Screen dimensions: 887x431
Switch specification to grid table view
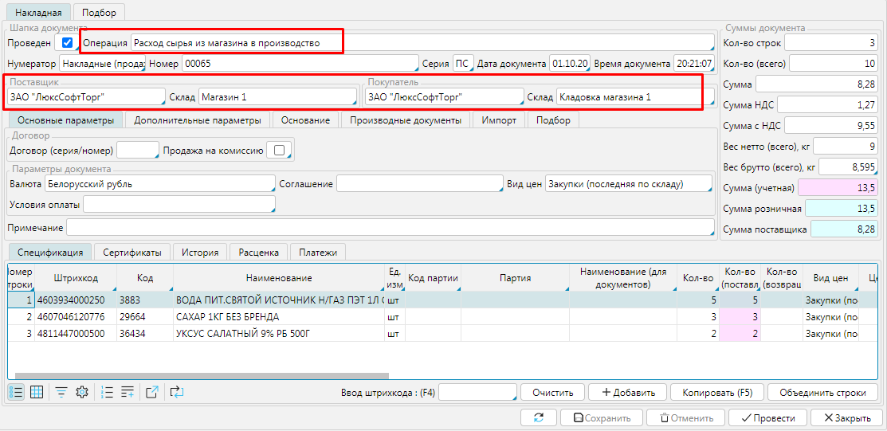click(37, 392)
